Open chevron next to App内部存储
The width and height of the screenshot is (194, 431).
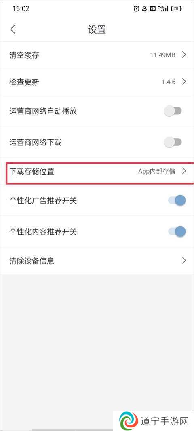(x=184, y=172)
